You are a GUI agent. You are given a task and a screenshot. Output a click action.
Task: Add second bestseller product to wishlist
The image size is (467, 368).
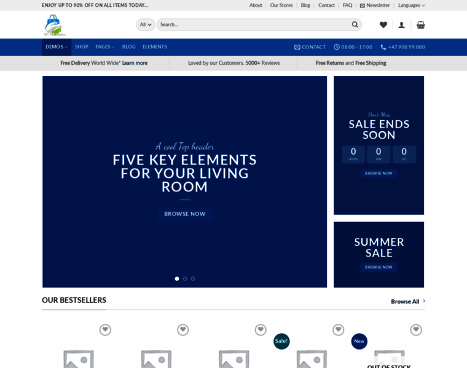pos(183,329)
